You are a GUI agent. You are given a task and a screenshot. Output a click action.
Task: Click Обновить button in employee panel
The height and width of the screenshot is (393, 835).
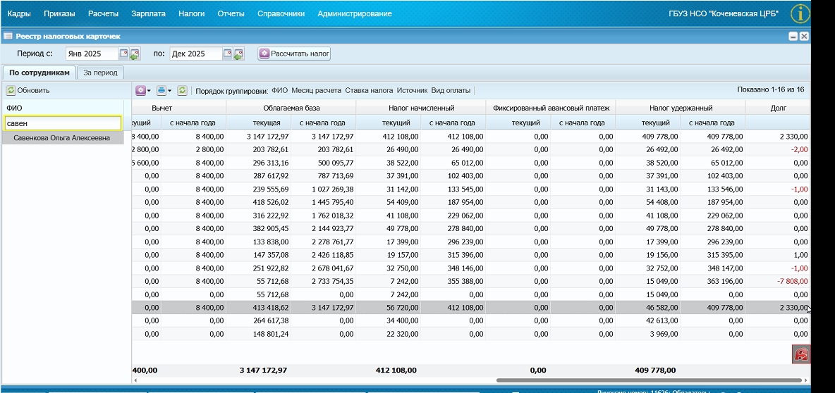(x=28, y=91)
